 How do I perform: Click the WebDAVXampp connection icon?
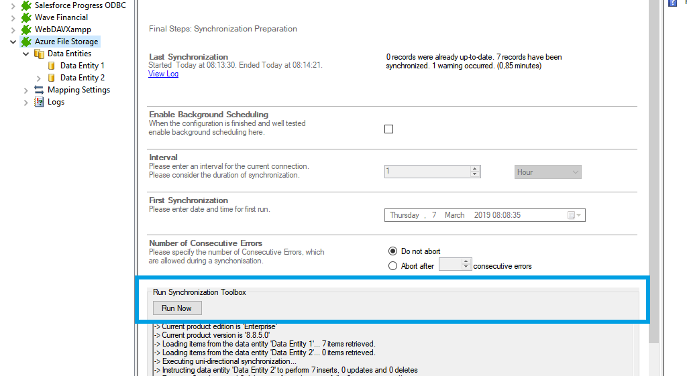[x=26, y=29]
